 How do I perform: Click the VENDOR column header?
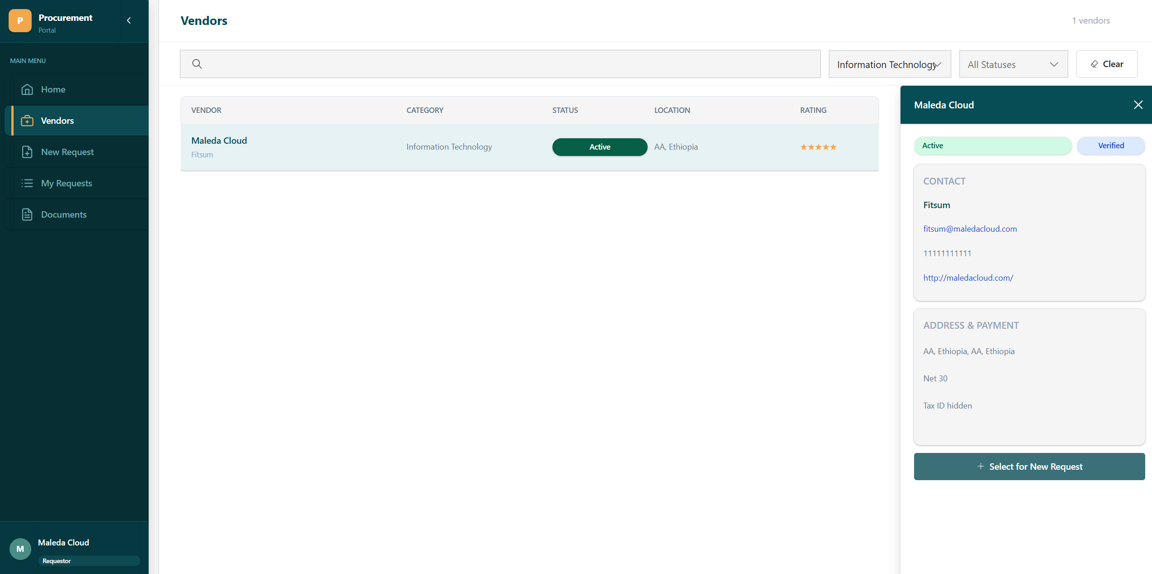click(x=206, y=110)
